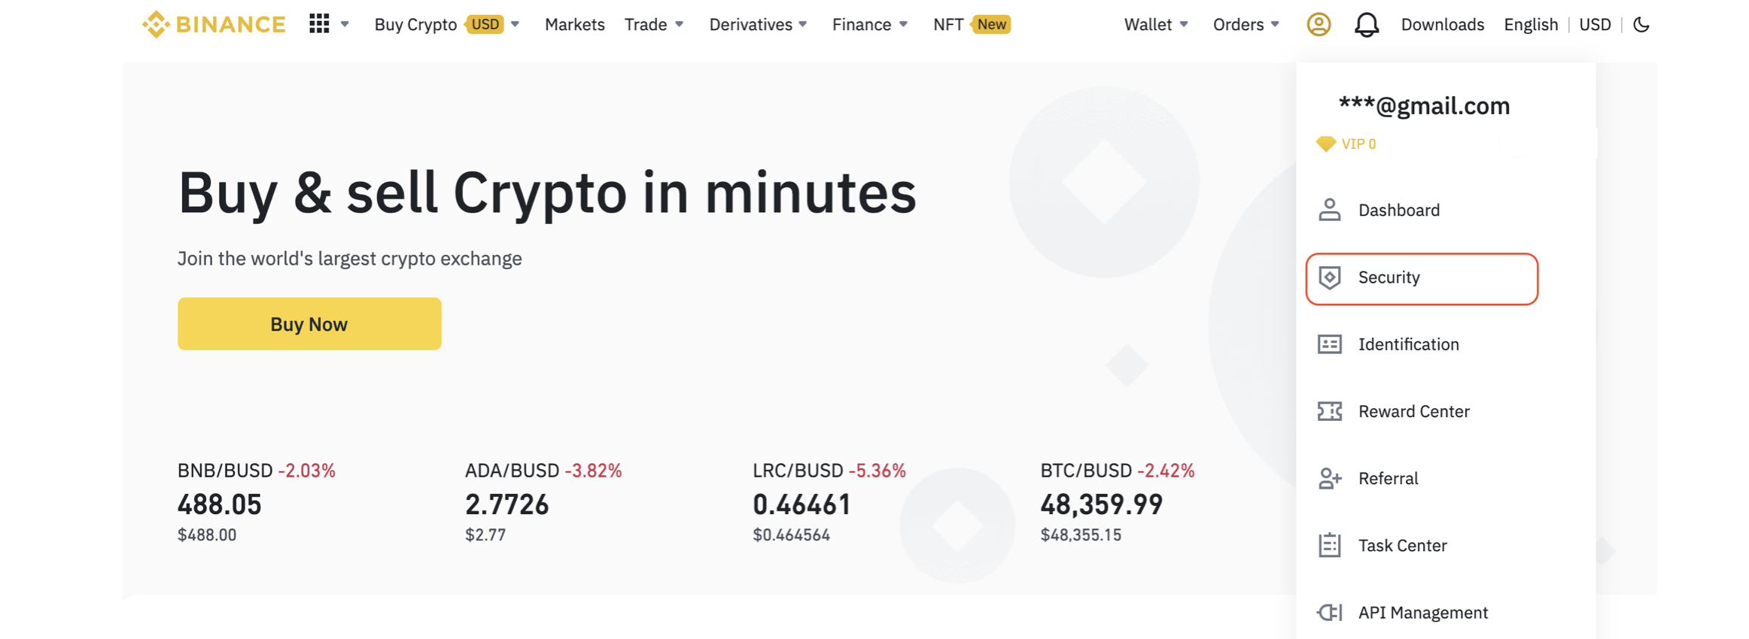Click the API Management plug icon
Screen dimensions: 1749x639
1331,612
